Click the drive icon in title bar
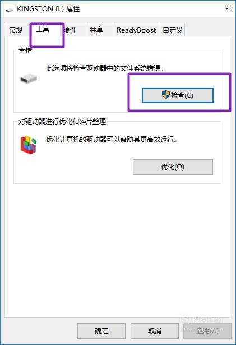The image size is (236, 345). [10, 10]
